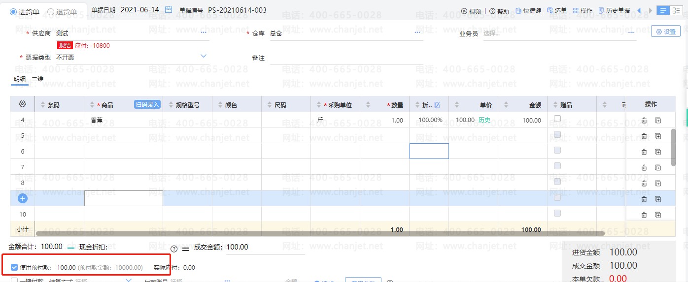Go to next document with right arrow
The width and height of the screenshot is (688, 282).
[651, 10]
